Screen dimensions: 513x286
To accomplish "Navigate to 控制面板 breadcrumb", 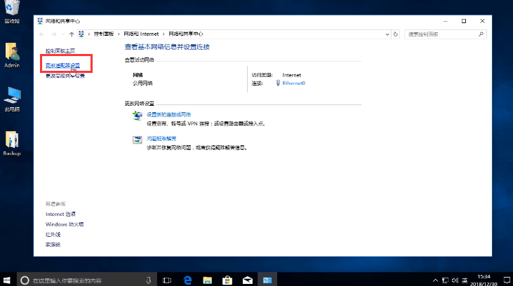I will tap(104, 34).
